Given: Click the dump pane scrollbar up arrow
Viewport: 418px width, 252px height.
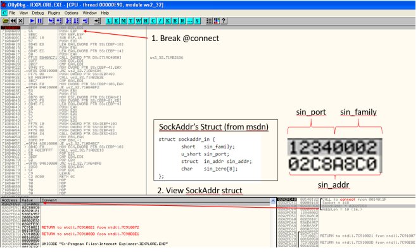Looking at the screenshot, I should click(x=273, y=201).
